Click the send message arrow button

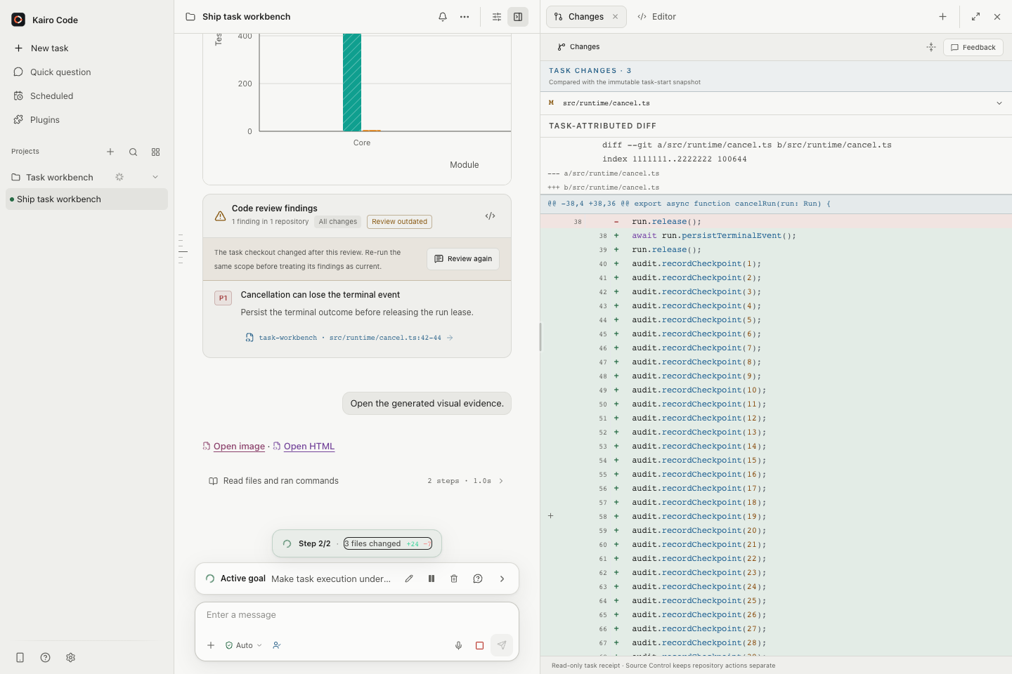pyautogui.click(x=502, y=645)
